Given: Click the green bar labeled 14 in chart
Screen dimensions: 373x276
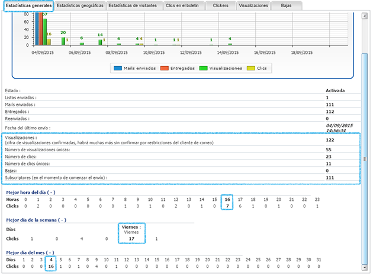Looking at the screenshot, I should tap(100, 43).
